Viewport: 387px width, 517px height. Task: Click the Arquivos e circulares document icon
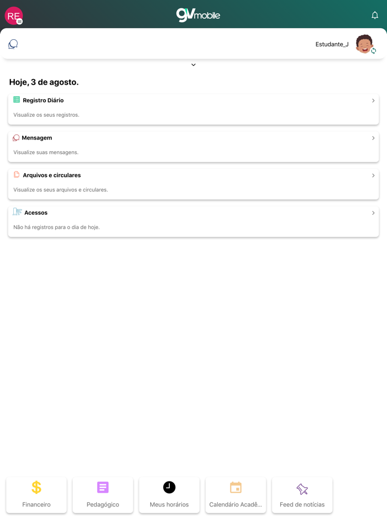coord(16,174)
